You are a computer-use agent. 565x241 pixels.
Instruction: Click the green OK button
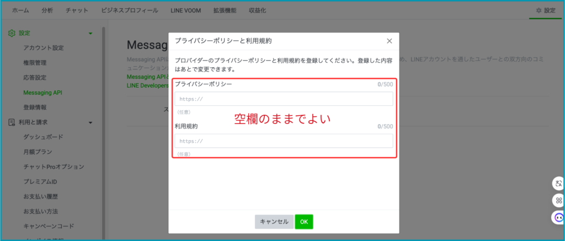[304, 222]
